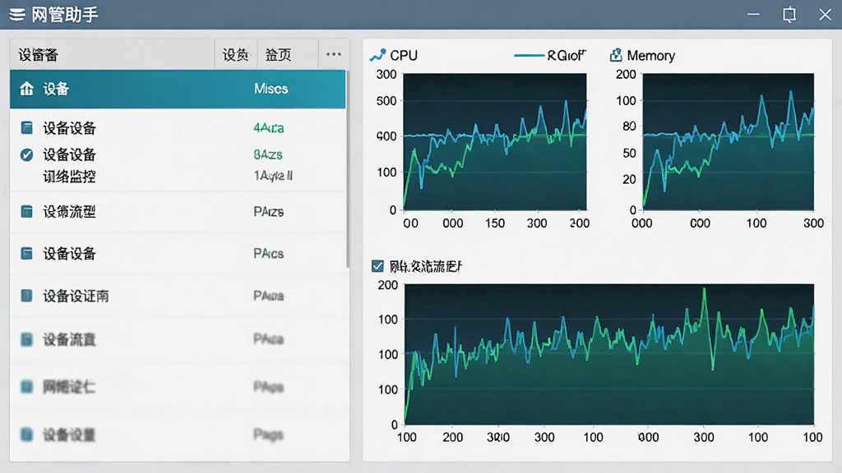Uncheck the network traffic chart checkbox
The width and height of the screenshot is (842, 473).
point(377,266)
